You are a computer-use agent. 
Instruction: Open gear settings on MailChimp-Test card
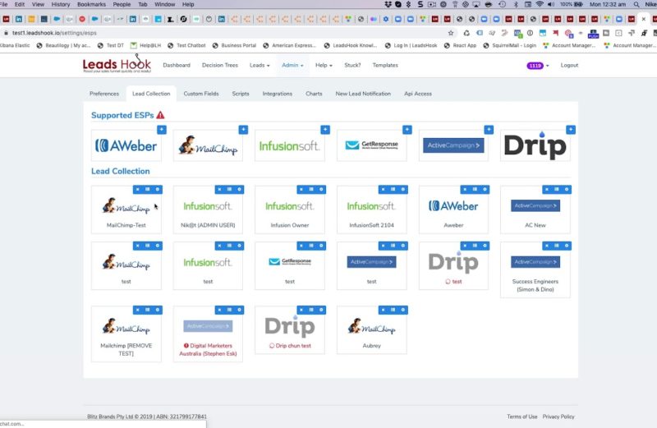pos(158,190)
